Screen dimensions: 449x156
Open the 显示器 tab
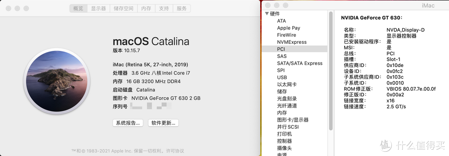(99, 8)
